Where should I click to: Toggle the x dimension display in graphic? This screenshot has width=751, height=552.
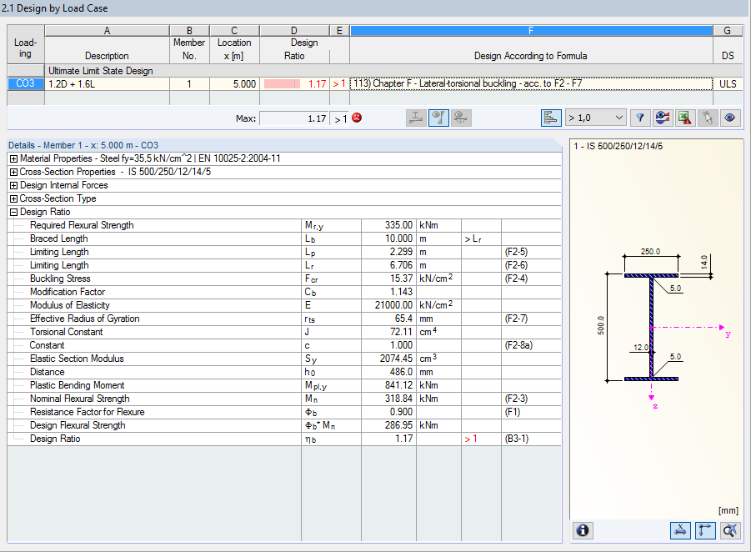(x=680, y=530)
